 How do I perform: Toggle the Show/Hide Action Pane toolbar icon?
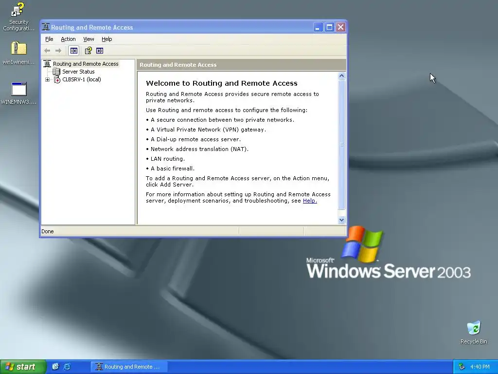point(100,51)
